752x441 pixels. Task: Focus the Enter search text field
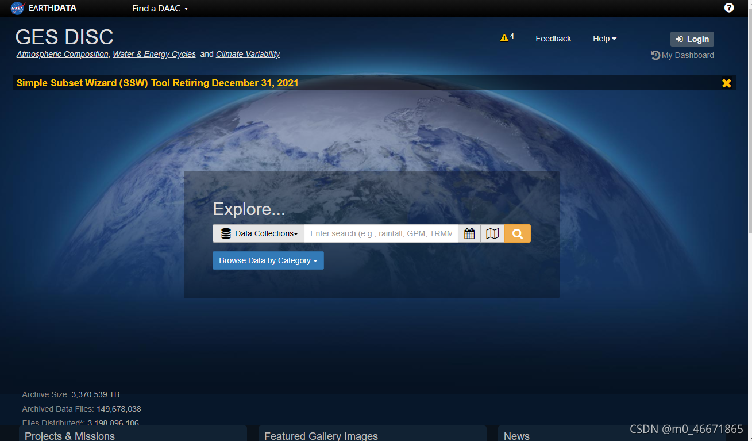[381, 233]
